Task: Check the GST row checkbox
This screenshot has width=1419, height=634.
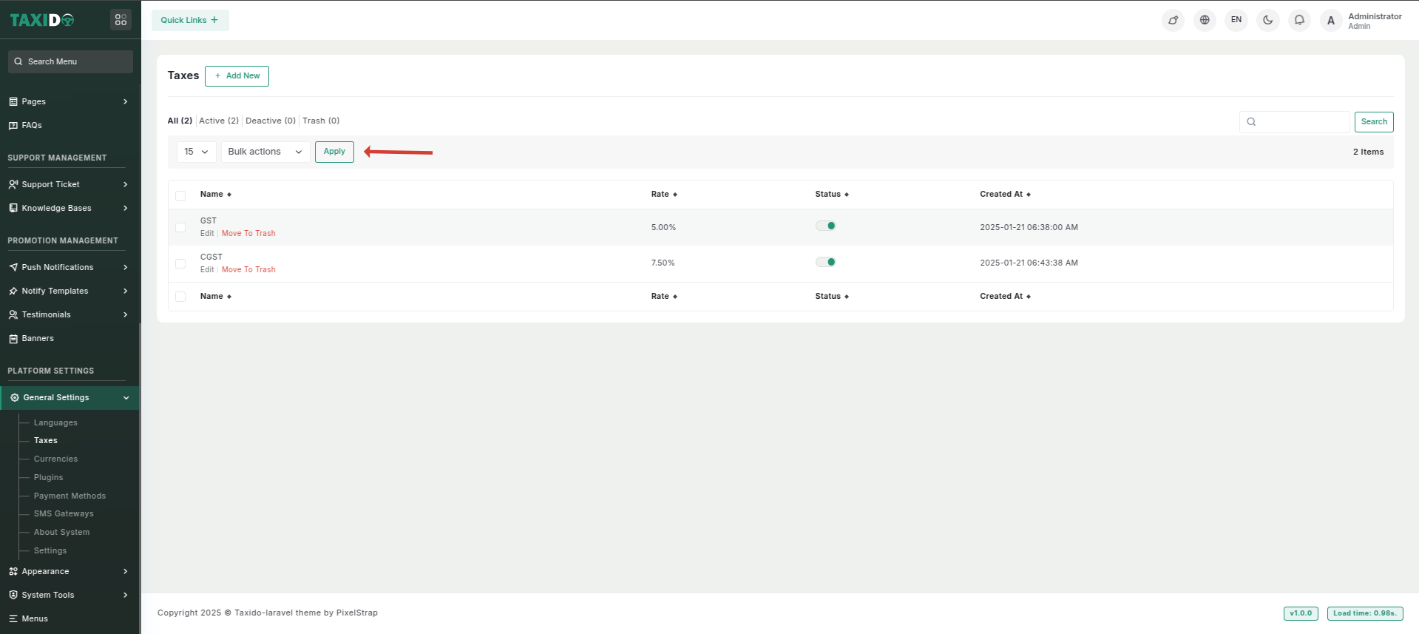Action: pos(180,227)
